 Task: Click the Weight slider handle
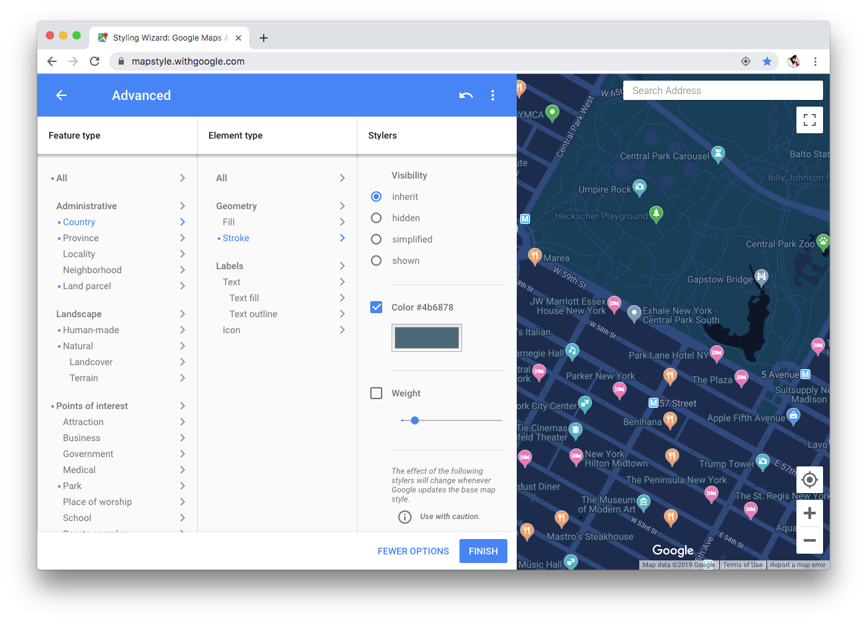tap(415, 420)
